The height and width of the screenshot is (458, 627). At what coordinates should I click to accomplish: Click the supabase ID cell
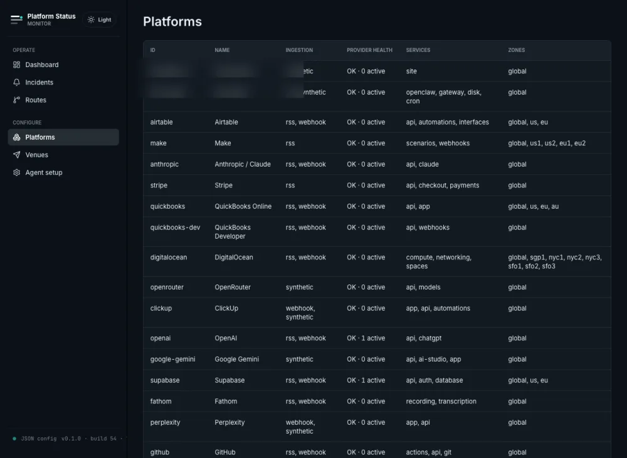(x=165, y=380)
